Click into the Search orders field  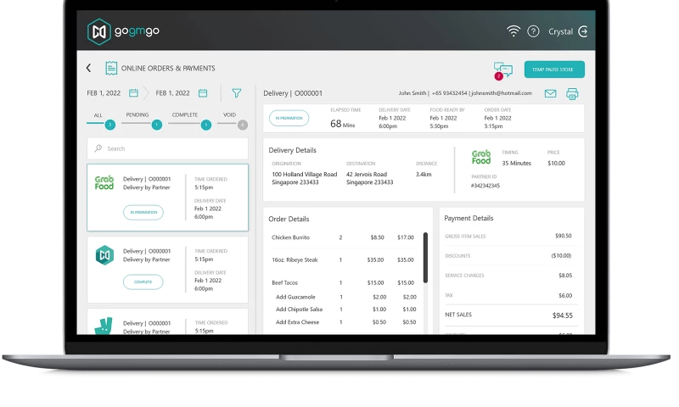pos(167,148)
